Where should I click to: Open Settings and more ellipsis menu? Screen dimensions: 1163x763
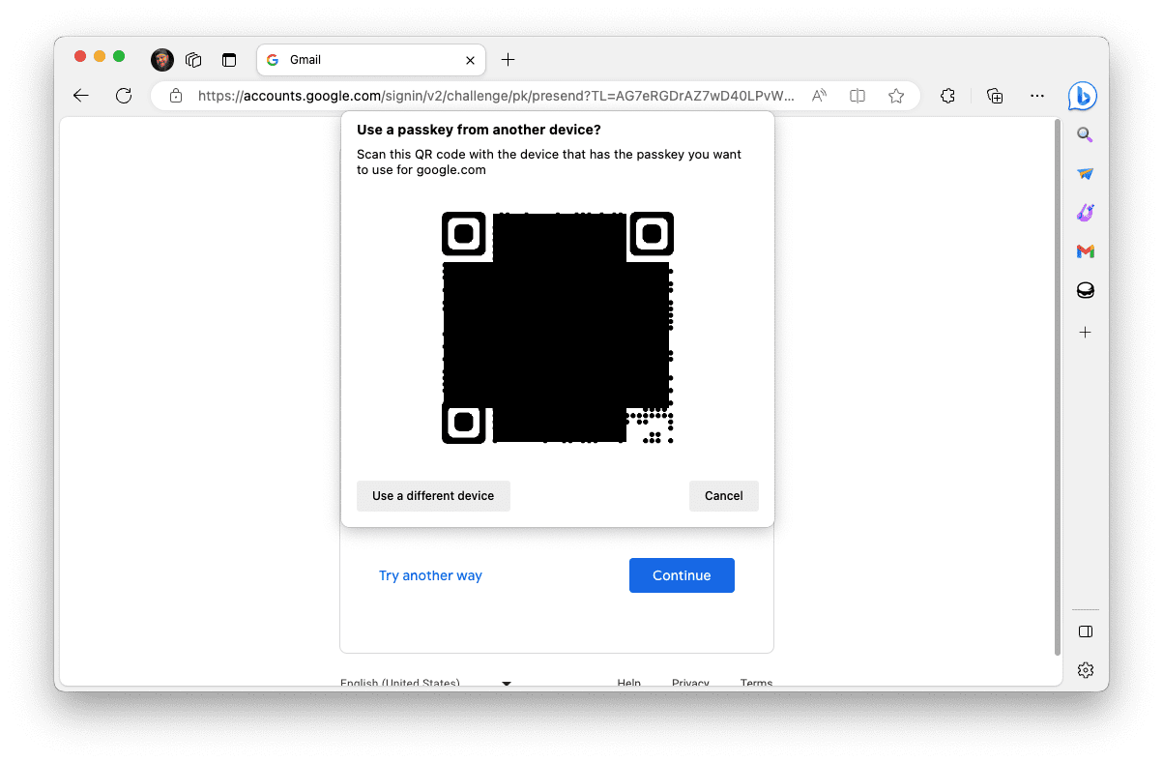(1037, 96)
